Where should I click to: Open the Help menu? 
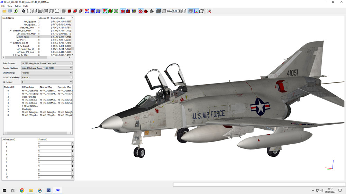(26, 6)
